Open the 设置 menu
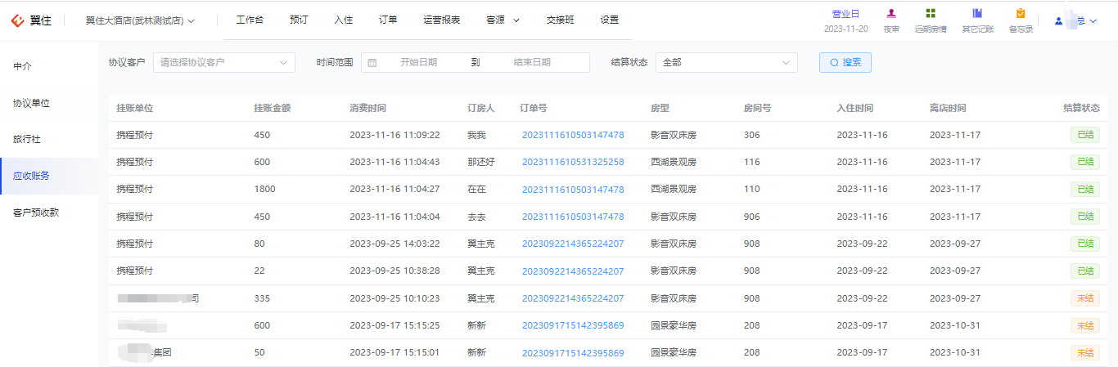 pos(610,20)
